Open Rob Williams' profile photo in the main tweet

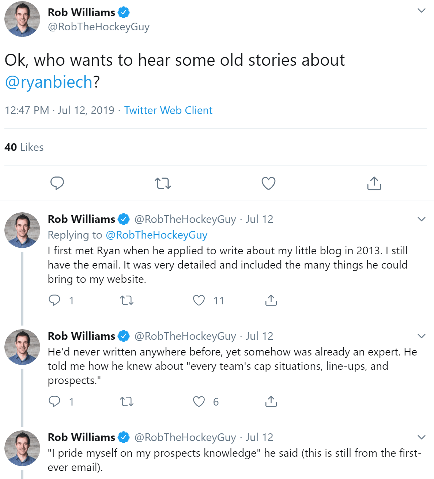tap(22, 19)
